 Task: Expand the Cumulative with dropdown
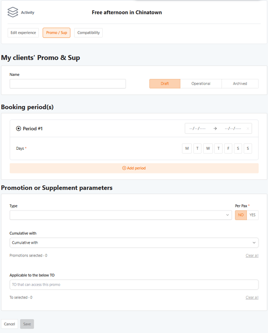[134, 243]
